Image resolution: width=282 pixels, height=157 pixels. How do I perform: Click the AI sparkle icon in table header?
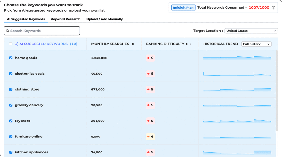(17, 44)
